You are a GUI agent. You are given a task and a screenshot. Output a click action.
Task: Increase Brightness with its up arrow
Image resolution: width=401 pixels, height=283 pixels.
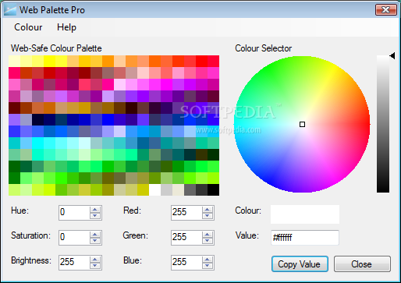tap(95, 260)
